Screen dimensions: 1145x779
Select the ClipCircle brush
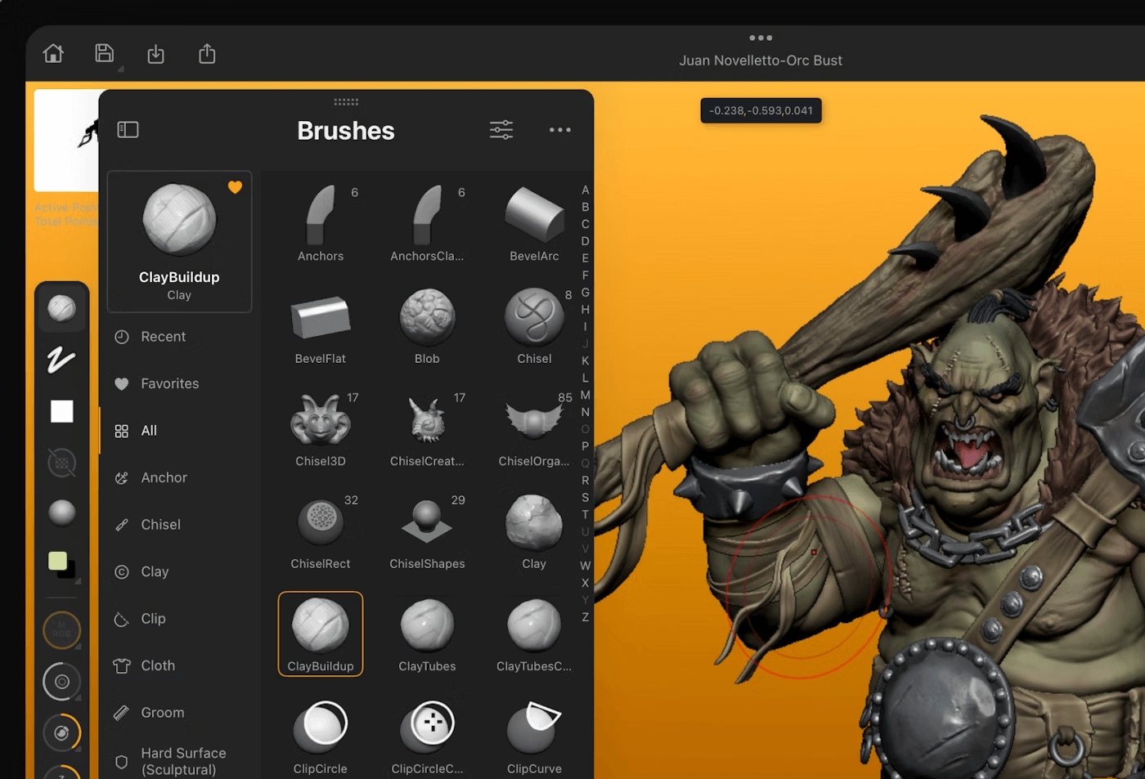click(321, 736)
